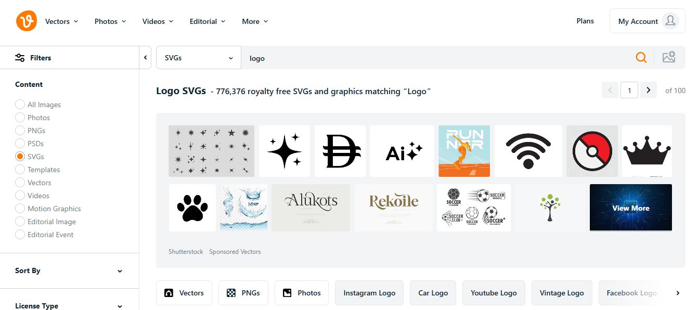Open the Editorial menu in navbar
Viewport: 698px width, 310px height.
[207, 21]
